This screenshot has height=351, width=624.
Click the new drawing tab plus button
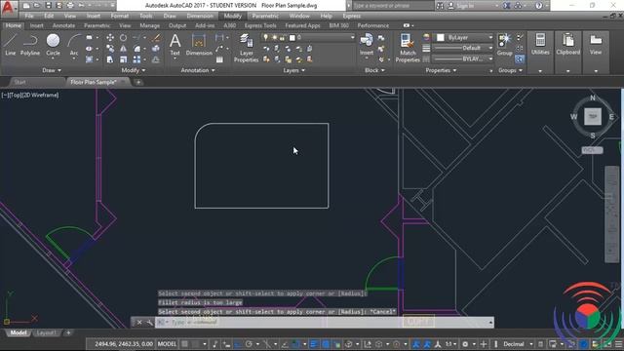click(x=138, y=82)
